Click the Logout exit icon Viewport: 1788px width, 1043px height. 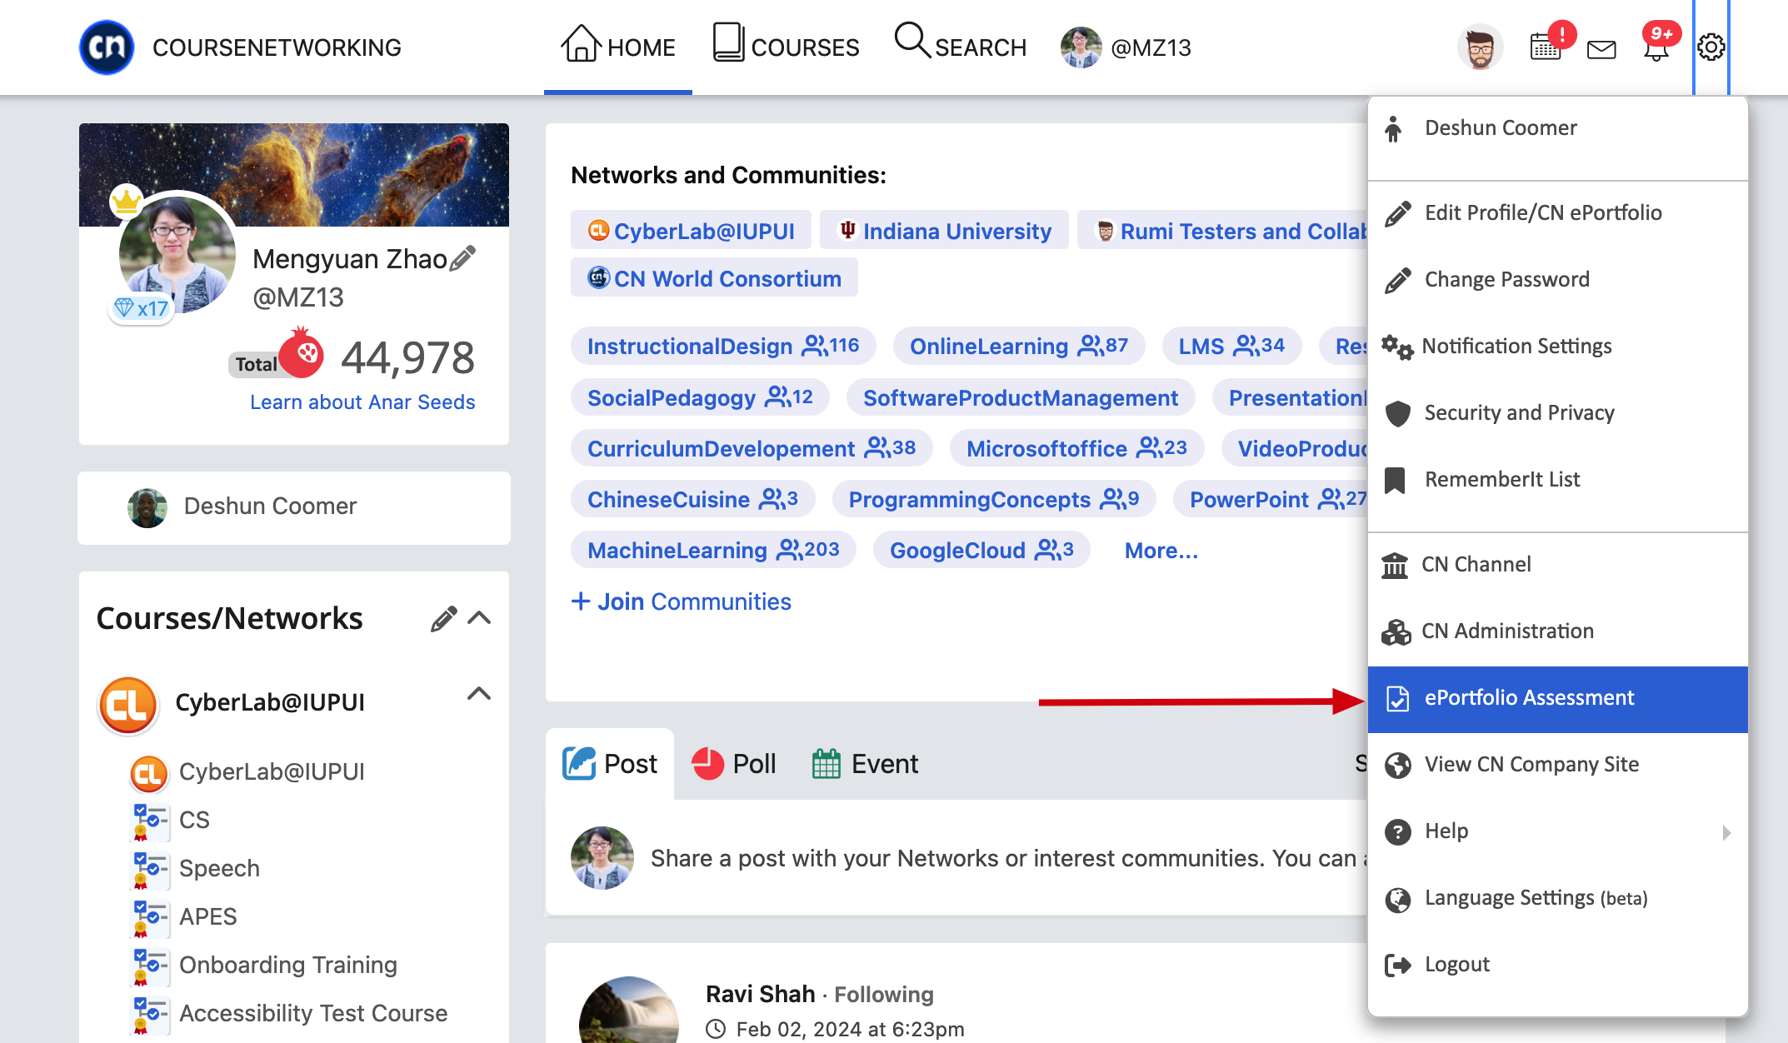(1398, 965)
